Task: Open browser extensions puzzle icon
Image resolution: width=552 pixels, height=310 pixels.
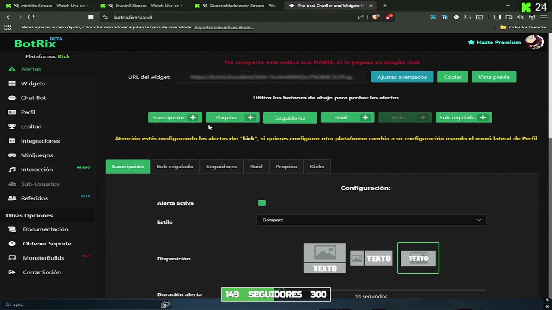Action: (x=467, y=17)
